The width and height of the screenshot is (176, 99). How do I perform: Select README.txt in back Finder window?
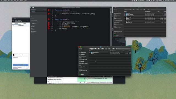129,22
